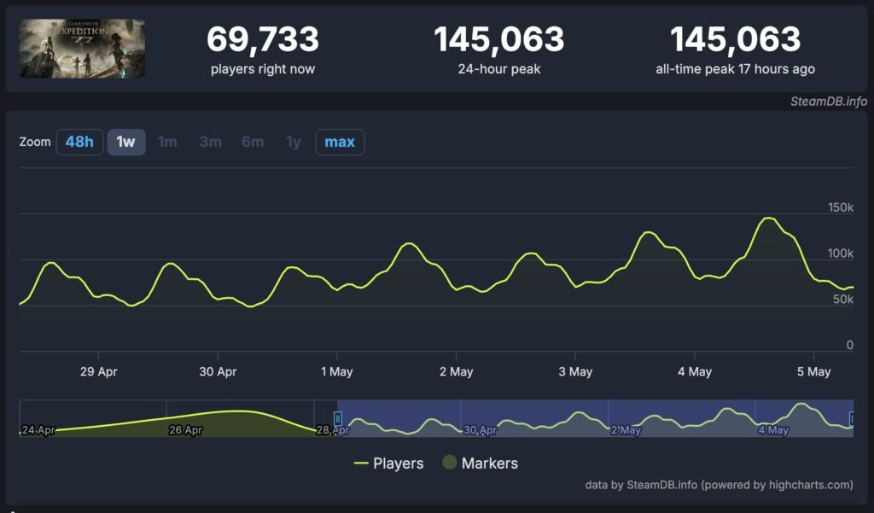
Task: Grab the right navigator range handle
Action: pos(852,418)
